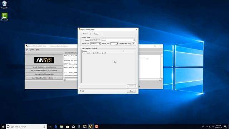Open the Version dropdown in Borrow Utility

coord(133,40)
